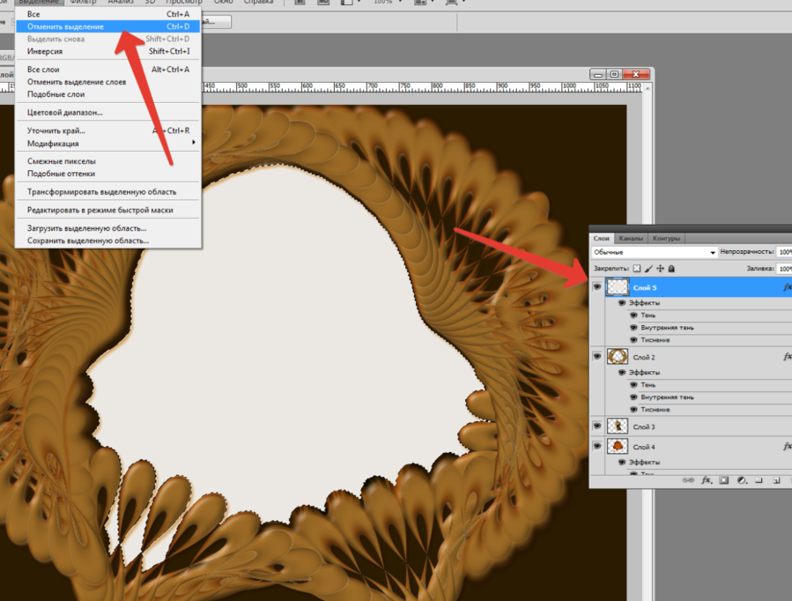Create a new group with the folder icon
792x601 pixels.
point(759,481)
